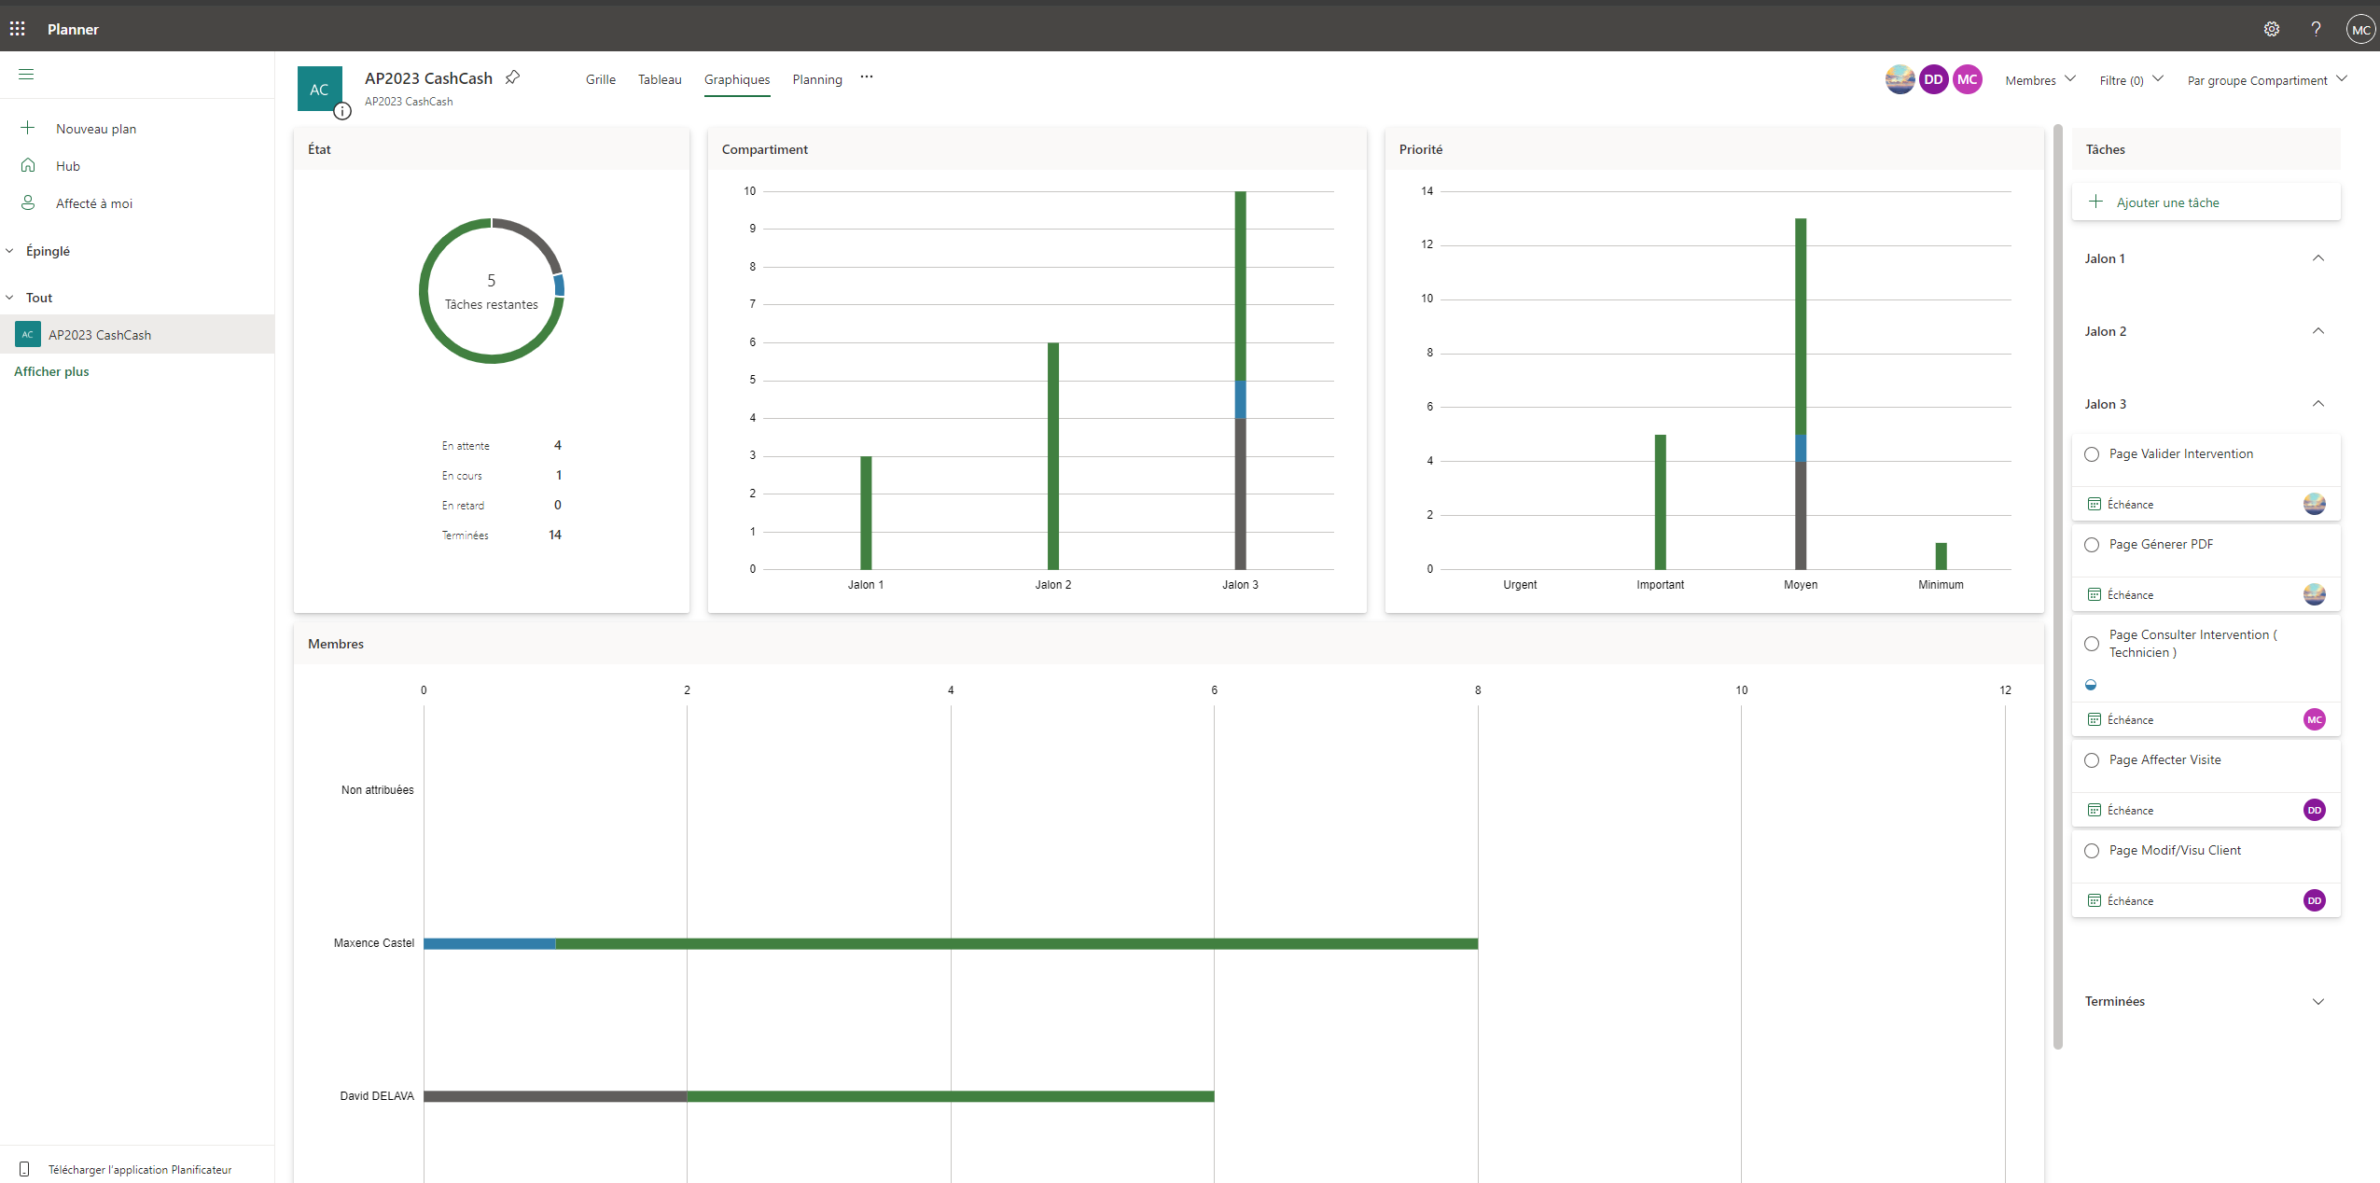Complete the Page Affecter Visite task
This screenshot has width=2380, height=1183.
coord(2092,760)
